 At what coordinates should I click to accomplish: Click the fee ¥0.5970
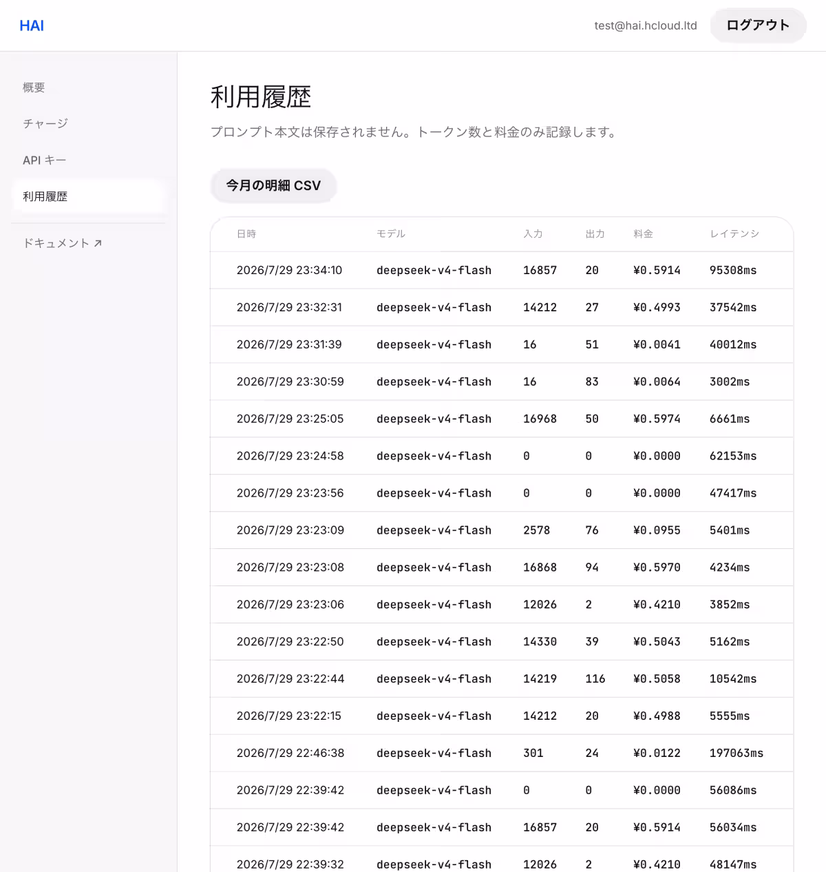657,568
